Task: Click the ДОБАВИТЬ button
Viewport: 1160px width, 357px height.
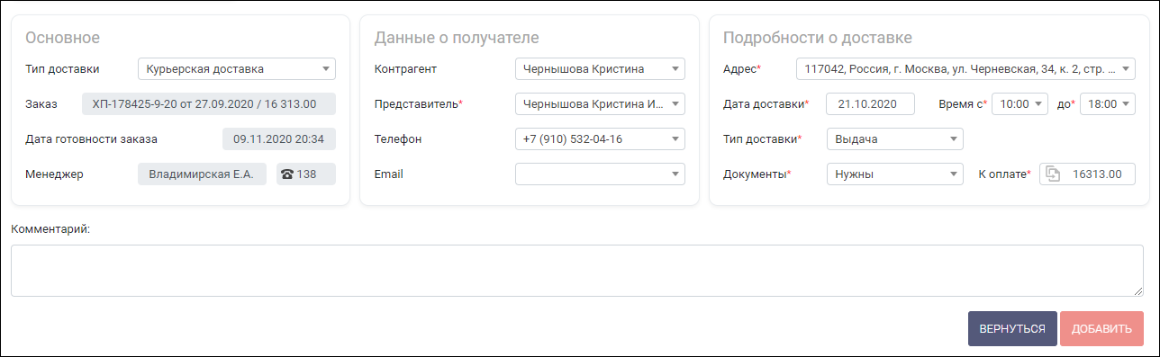Action: click(1101, 329)
